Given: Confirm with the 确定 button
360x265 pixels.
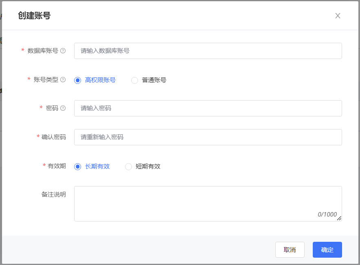Looking at the screenshot, I should pos(327,250).
